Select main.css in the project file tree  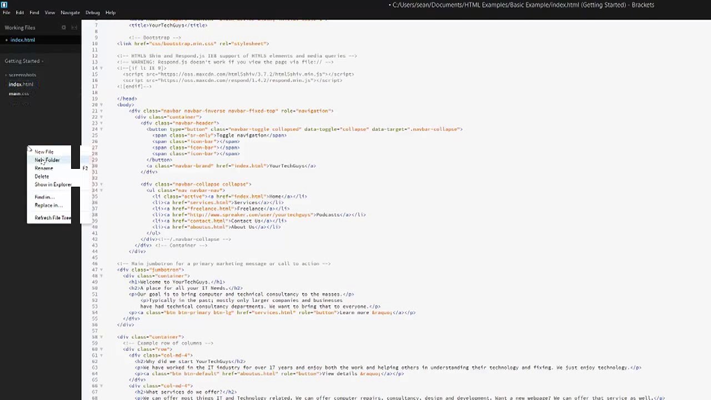point(19,94)
